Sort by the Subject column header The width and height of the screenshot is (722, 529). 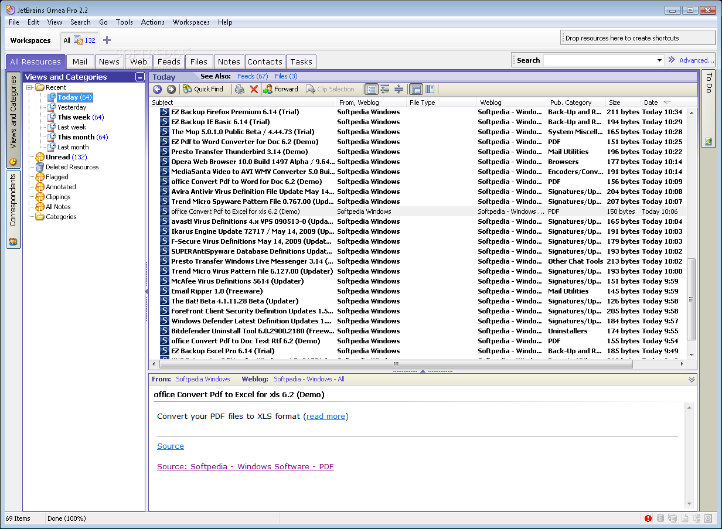(243, 103)
